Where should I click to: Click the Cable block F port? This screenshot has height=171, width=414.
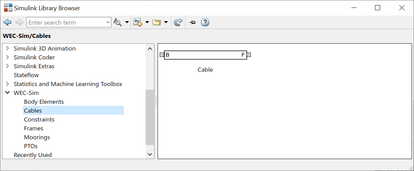[x=249, y=55]
